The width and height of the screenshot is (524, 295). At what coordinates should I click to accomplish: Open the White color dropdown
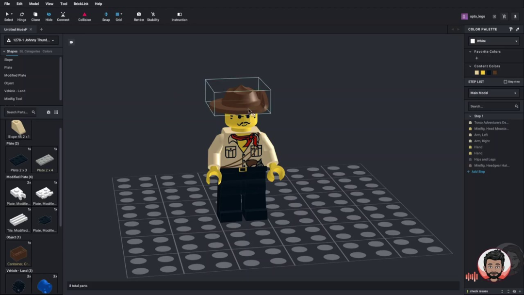click(493, 41)
